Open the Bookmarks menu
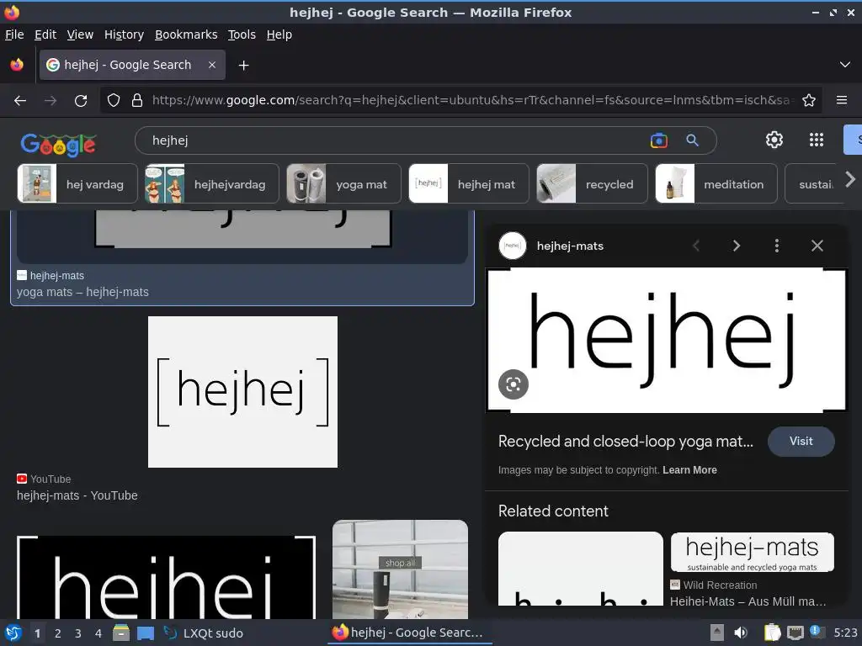The height and width of the screenshot is (646, 862). point(186,34)
